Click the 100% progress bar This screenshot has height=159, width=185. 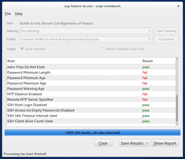[x=92, y=132]
